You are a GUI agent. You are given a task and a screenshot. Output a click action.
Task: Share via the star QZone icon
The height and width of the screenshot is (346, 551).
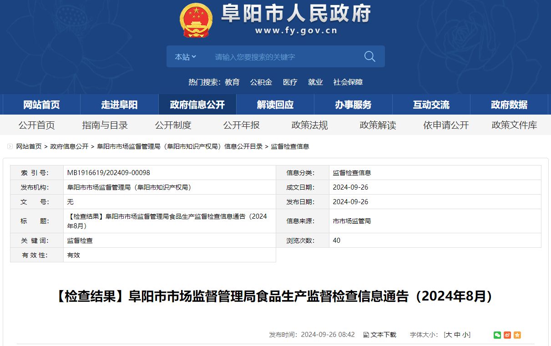tap(517, 335)
